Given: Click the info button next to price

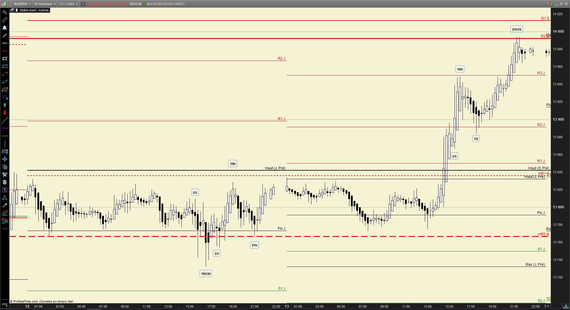Looking at the screenshot, I should pos(83,4).
